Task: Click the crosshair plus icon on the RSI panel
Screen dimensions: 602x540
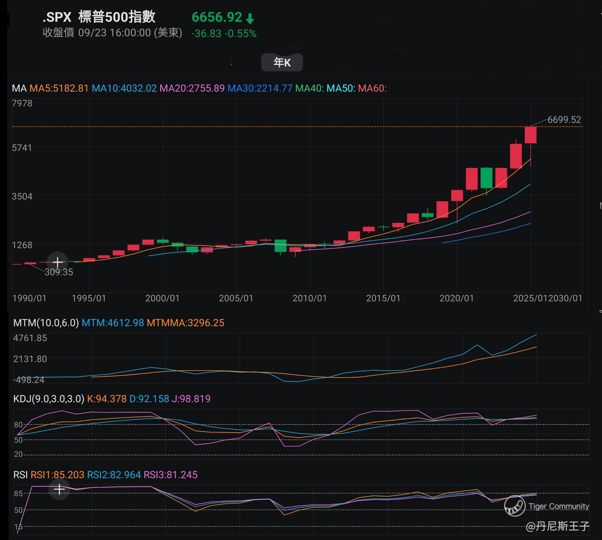Action: pos(59,489)
